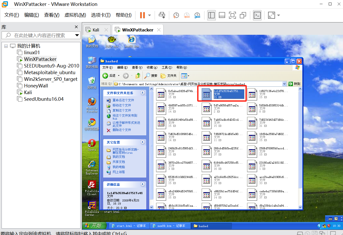Open 网上邻居 under other places
This screenshot has height=235, width=343.
[x=119, y=172]
